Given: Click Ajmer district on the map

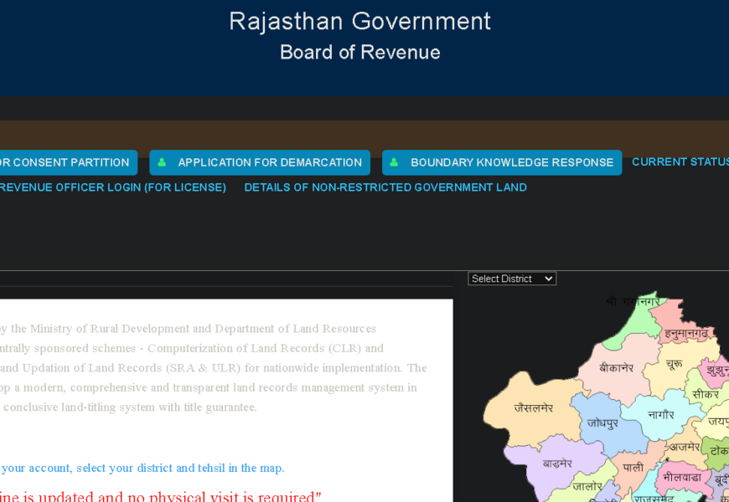Looking at the screenshot, I should coord(684,447).
